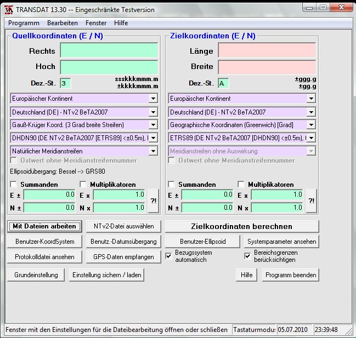The height and width of the screenshot is (338, 356).
Task: Expand source Europäischer Kontinent dropdown
Action: click(x=153, y=99)
